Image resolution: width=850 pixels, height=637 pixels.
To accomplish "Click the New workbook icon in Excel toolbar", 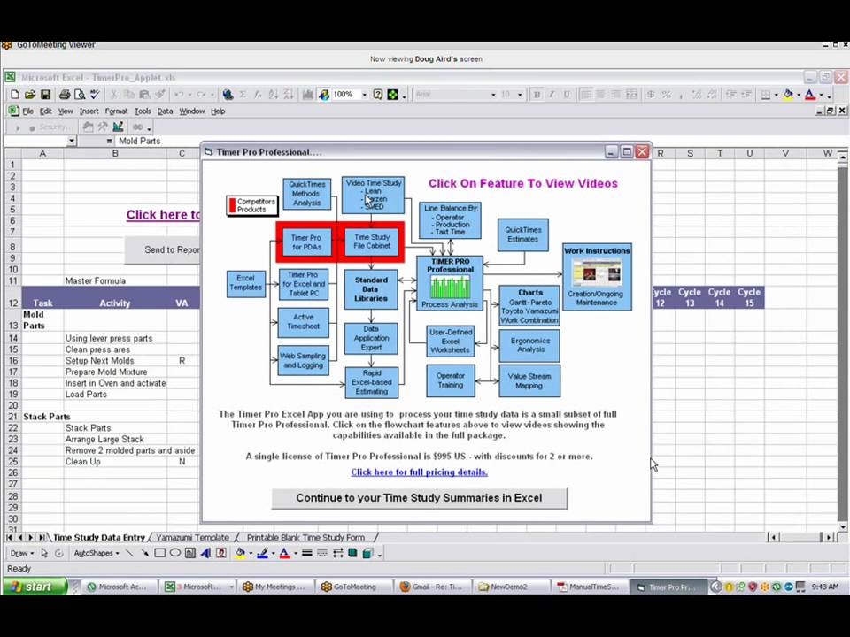I will (15, 95).
